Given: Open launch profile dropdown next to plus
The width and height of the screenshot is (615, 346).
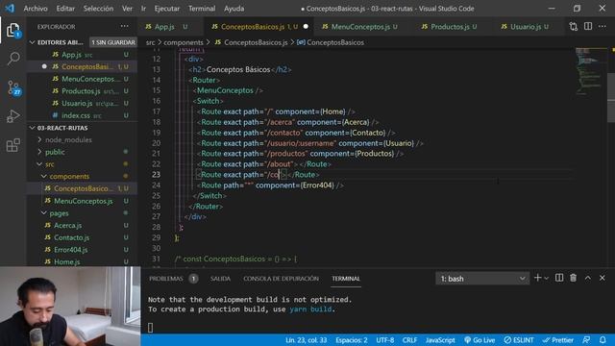Looking at the screenshot, I should [547, 278].
